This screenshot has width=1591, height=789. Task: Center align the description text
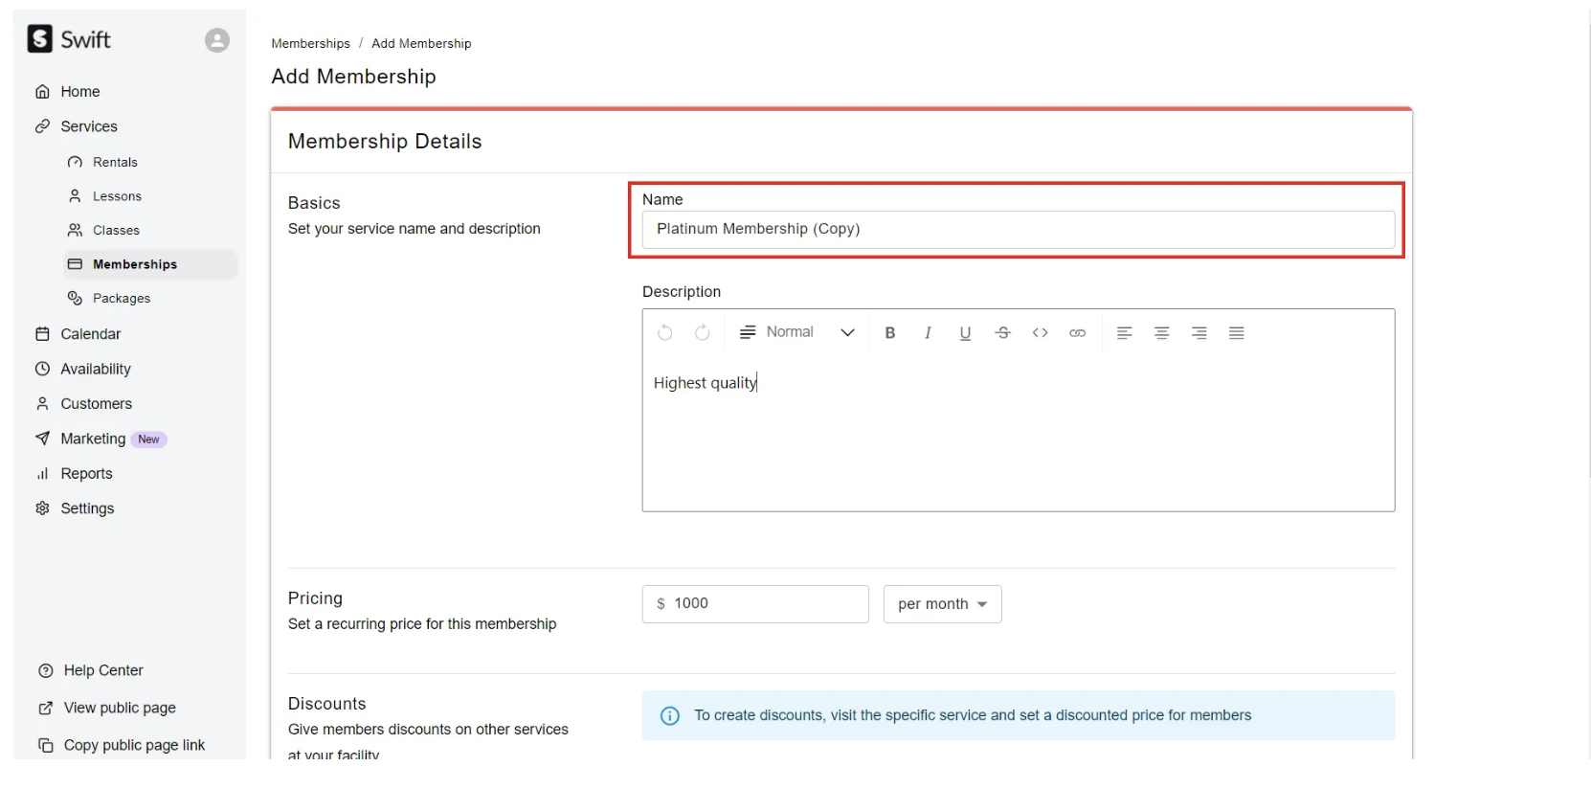click(1161, 333)
